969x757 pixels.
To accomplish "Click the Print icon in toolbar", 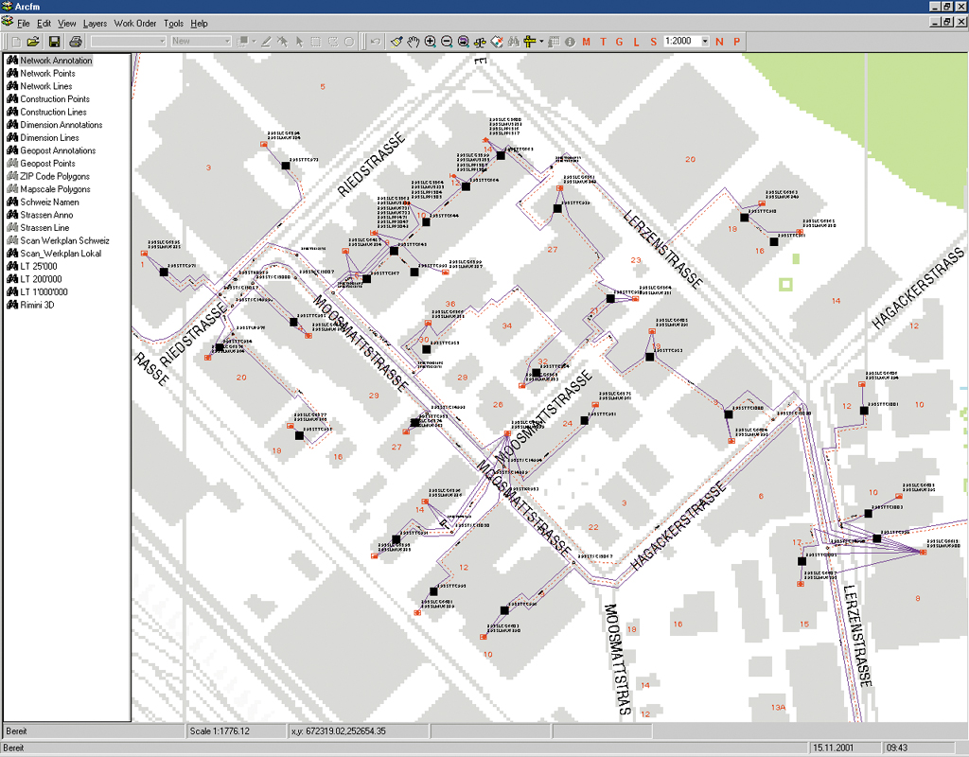I will tap(76, 42).
